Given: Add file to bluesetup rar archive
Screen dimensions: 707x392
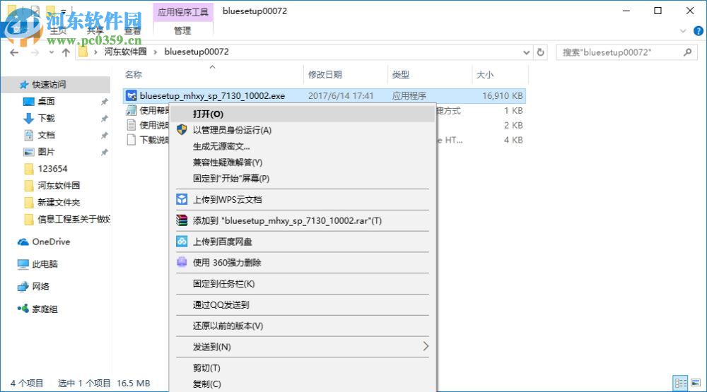Looking at the screenshot, I should click(302, 221).
